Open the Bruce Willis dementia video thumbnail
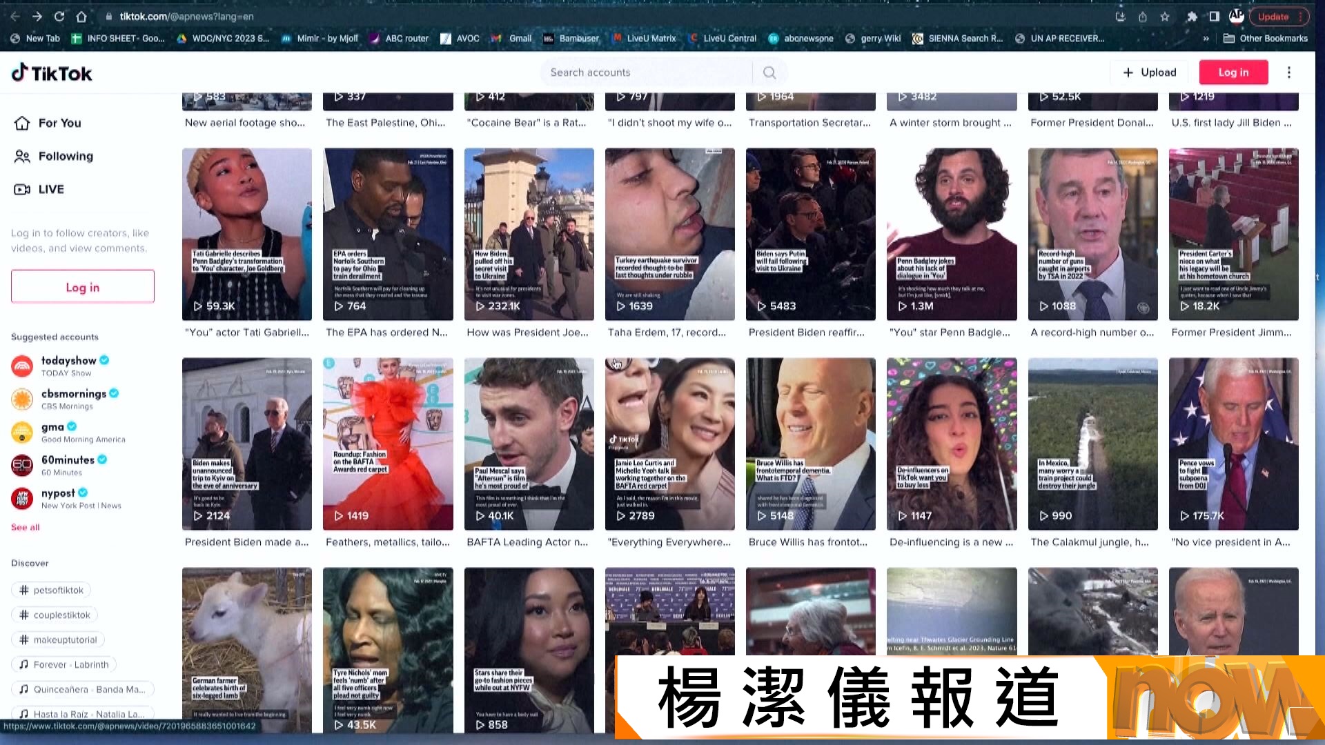Screen dimensions: 1325x745 coord(810,443)
